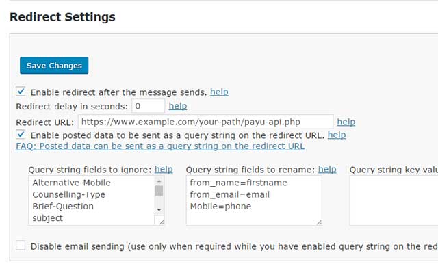Click the Save Changes button
438x264 pixels.
[x=54, y=66]
